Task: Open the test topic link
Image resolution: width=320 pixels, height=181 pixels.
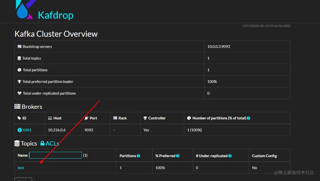Action: (x=21, y=168)
